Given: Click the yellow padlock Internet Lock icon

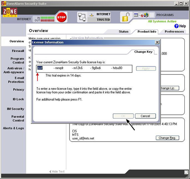Looking at the screenshot, I should pyautogui.click(x=126, y=17).
